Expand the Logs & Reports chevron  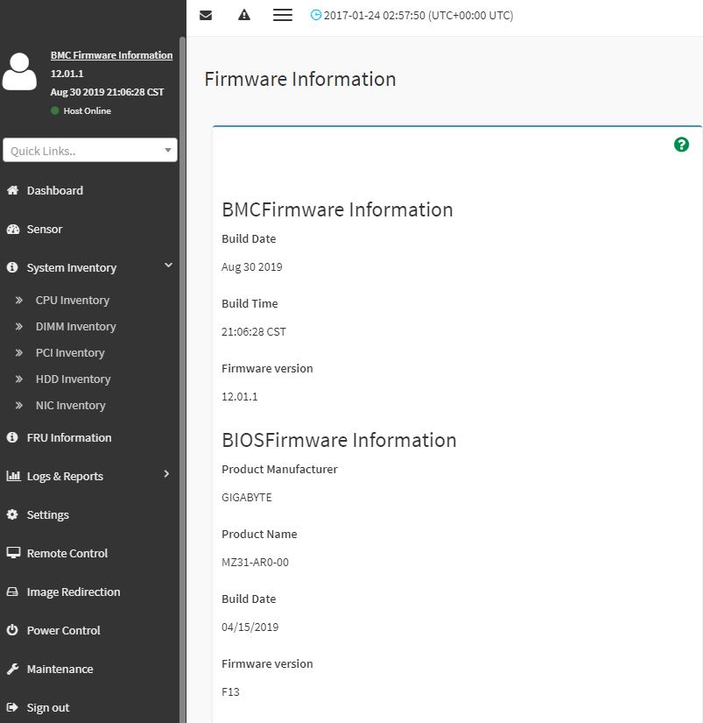(x=166, y=473)
